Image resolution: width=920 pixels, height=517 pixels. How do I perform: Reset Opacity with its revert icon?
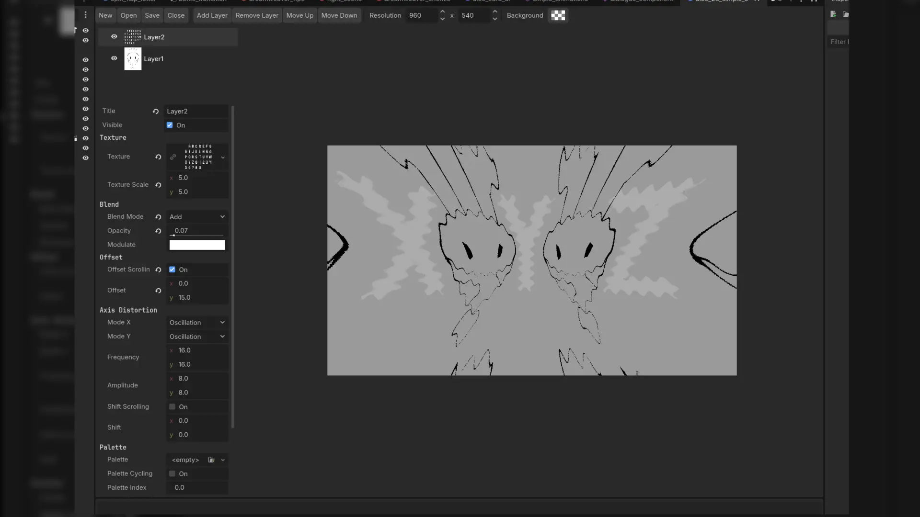click(x=158, y=231)
